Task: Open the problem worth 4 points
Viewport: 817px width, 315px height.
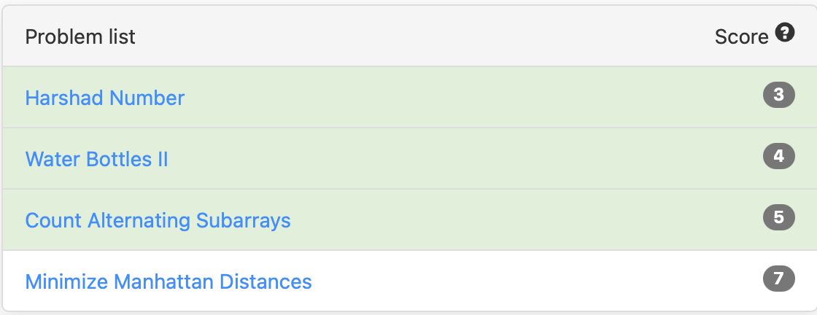Action: (x=96, y=159)
